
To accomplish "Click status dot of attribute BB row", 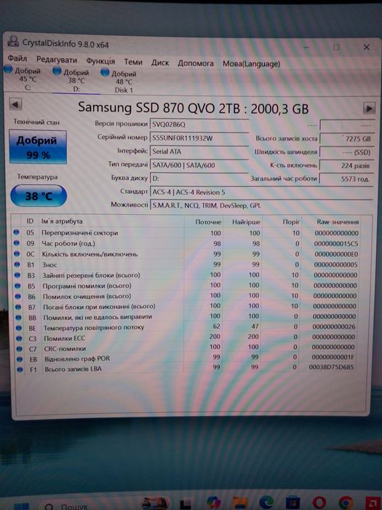I will click(18, 318).
